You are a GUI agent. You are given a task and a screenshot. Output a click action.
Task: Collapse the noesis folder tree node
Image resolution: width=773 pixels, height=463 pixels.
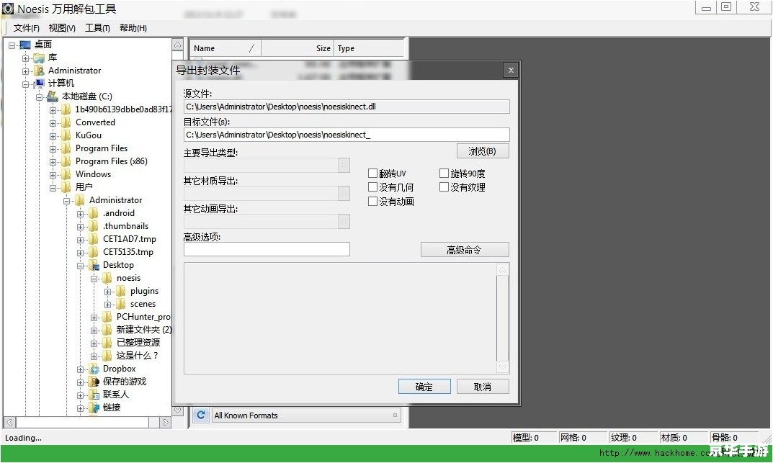coord(94,279)
